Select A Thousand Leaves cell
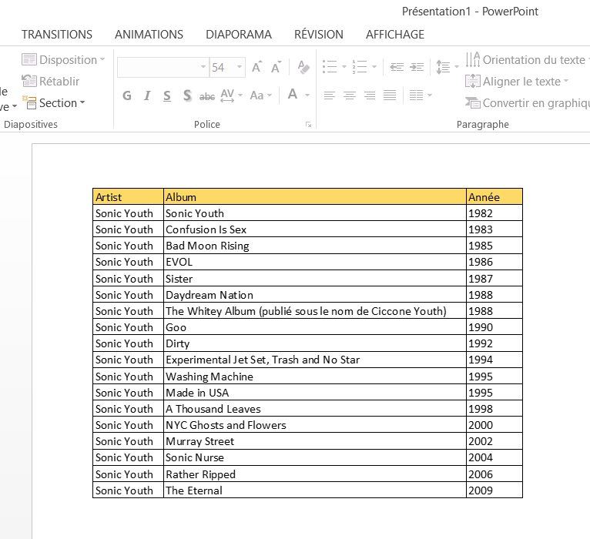 (x=315, y=408)
